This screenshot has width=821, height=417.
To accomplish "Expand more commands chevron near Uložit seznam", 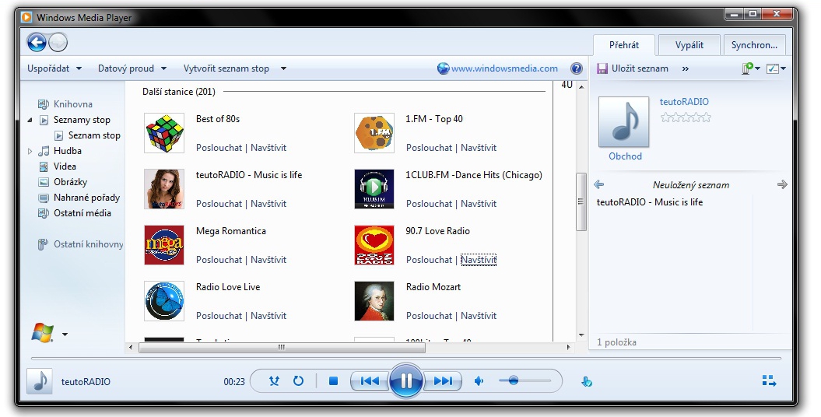I will coord(686,68).
